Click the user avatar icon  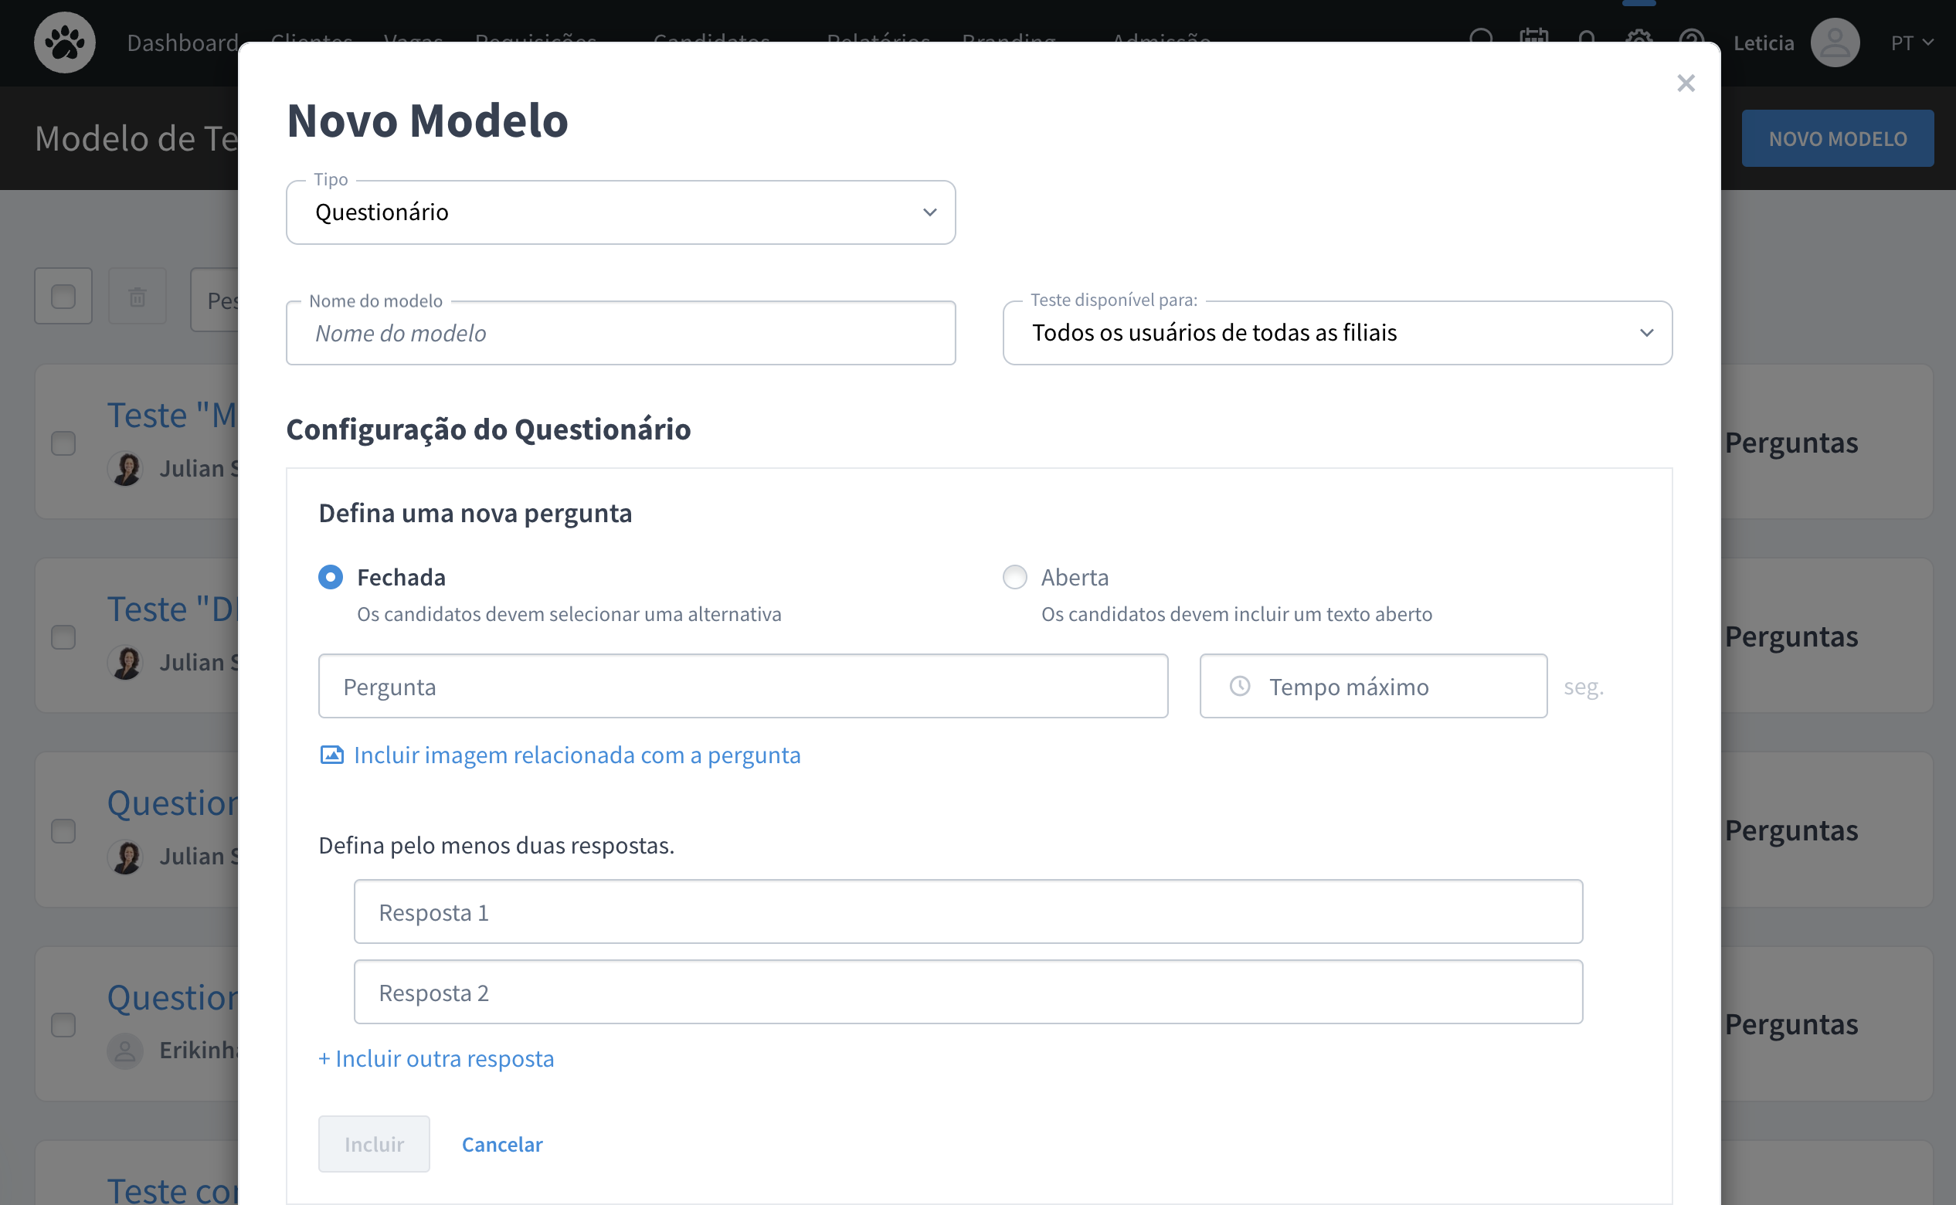pyautogui.click(x=1834, y=42)
